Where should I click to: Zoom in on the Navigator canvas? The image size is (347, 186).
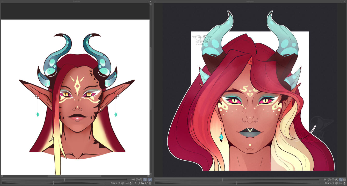click(x=333, y=180)
